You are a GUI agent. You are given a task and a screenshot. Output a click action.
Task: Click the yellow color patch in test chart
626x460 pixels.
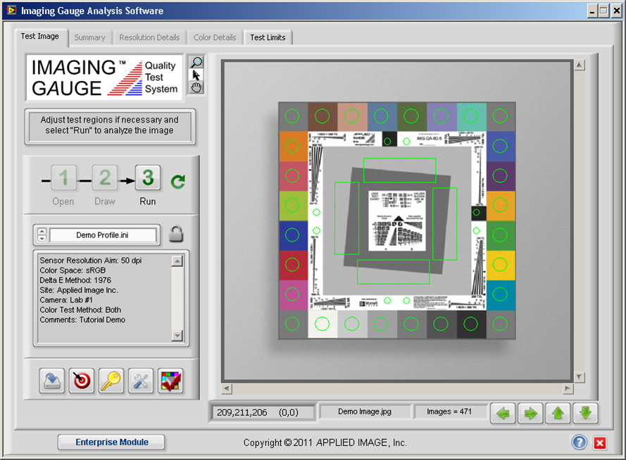pos(500,265)
